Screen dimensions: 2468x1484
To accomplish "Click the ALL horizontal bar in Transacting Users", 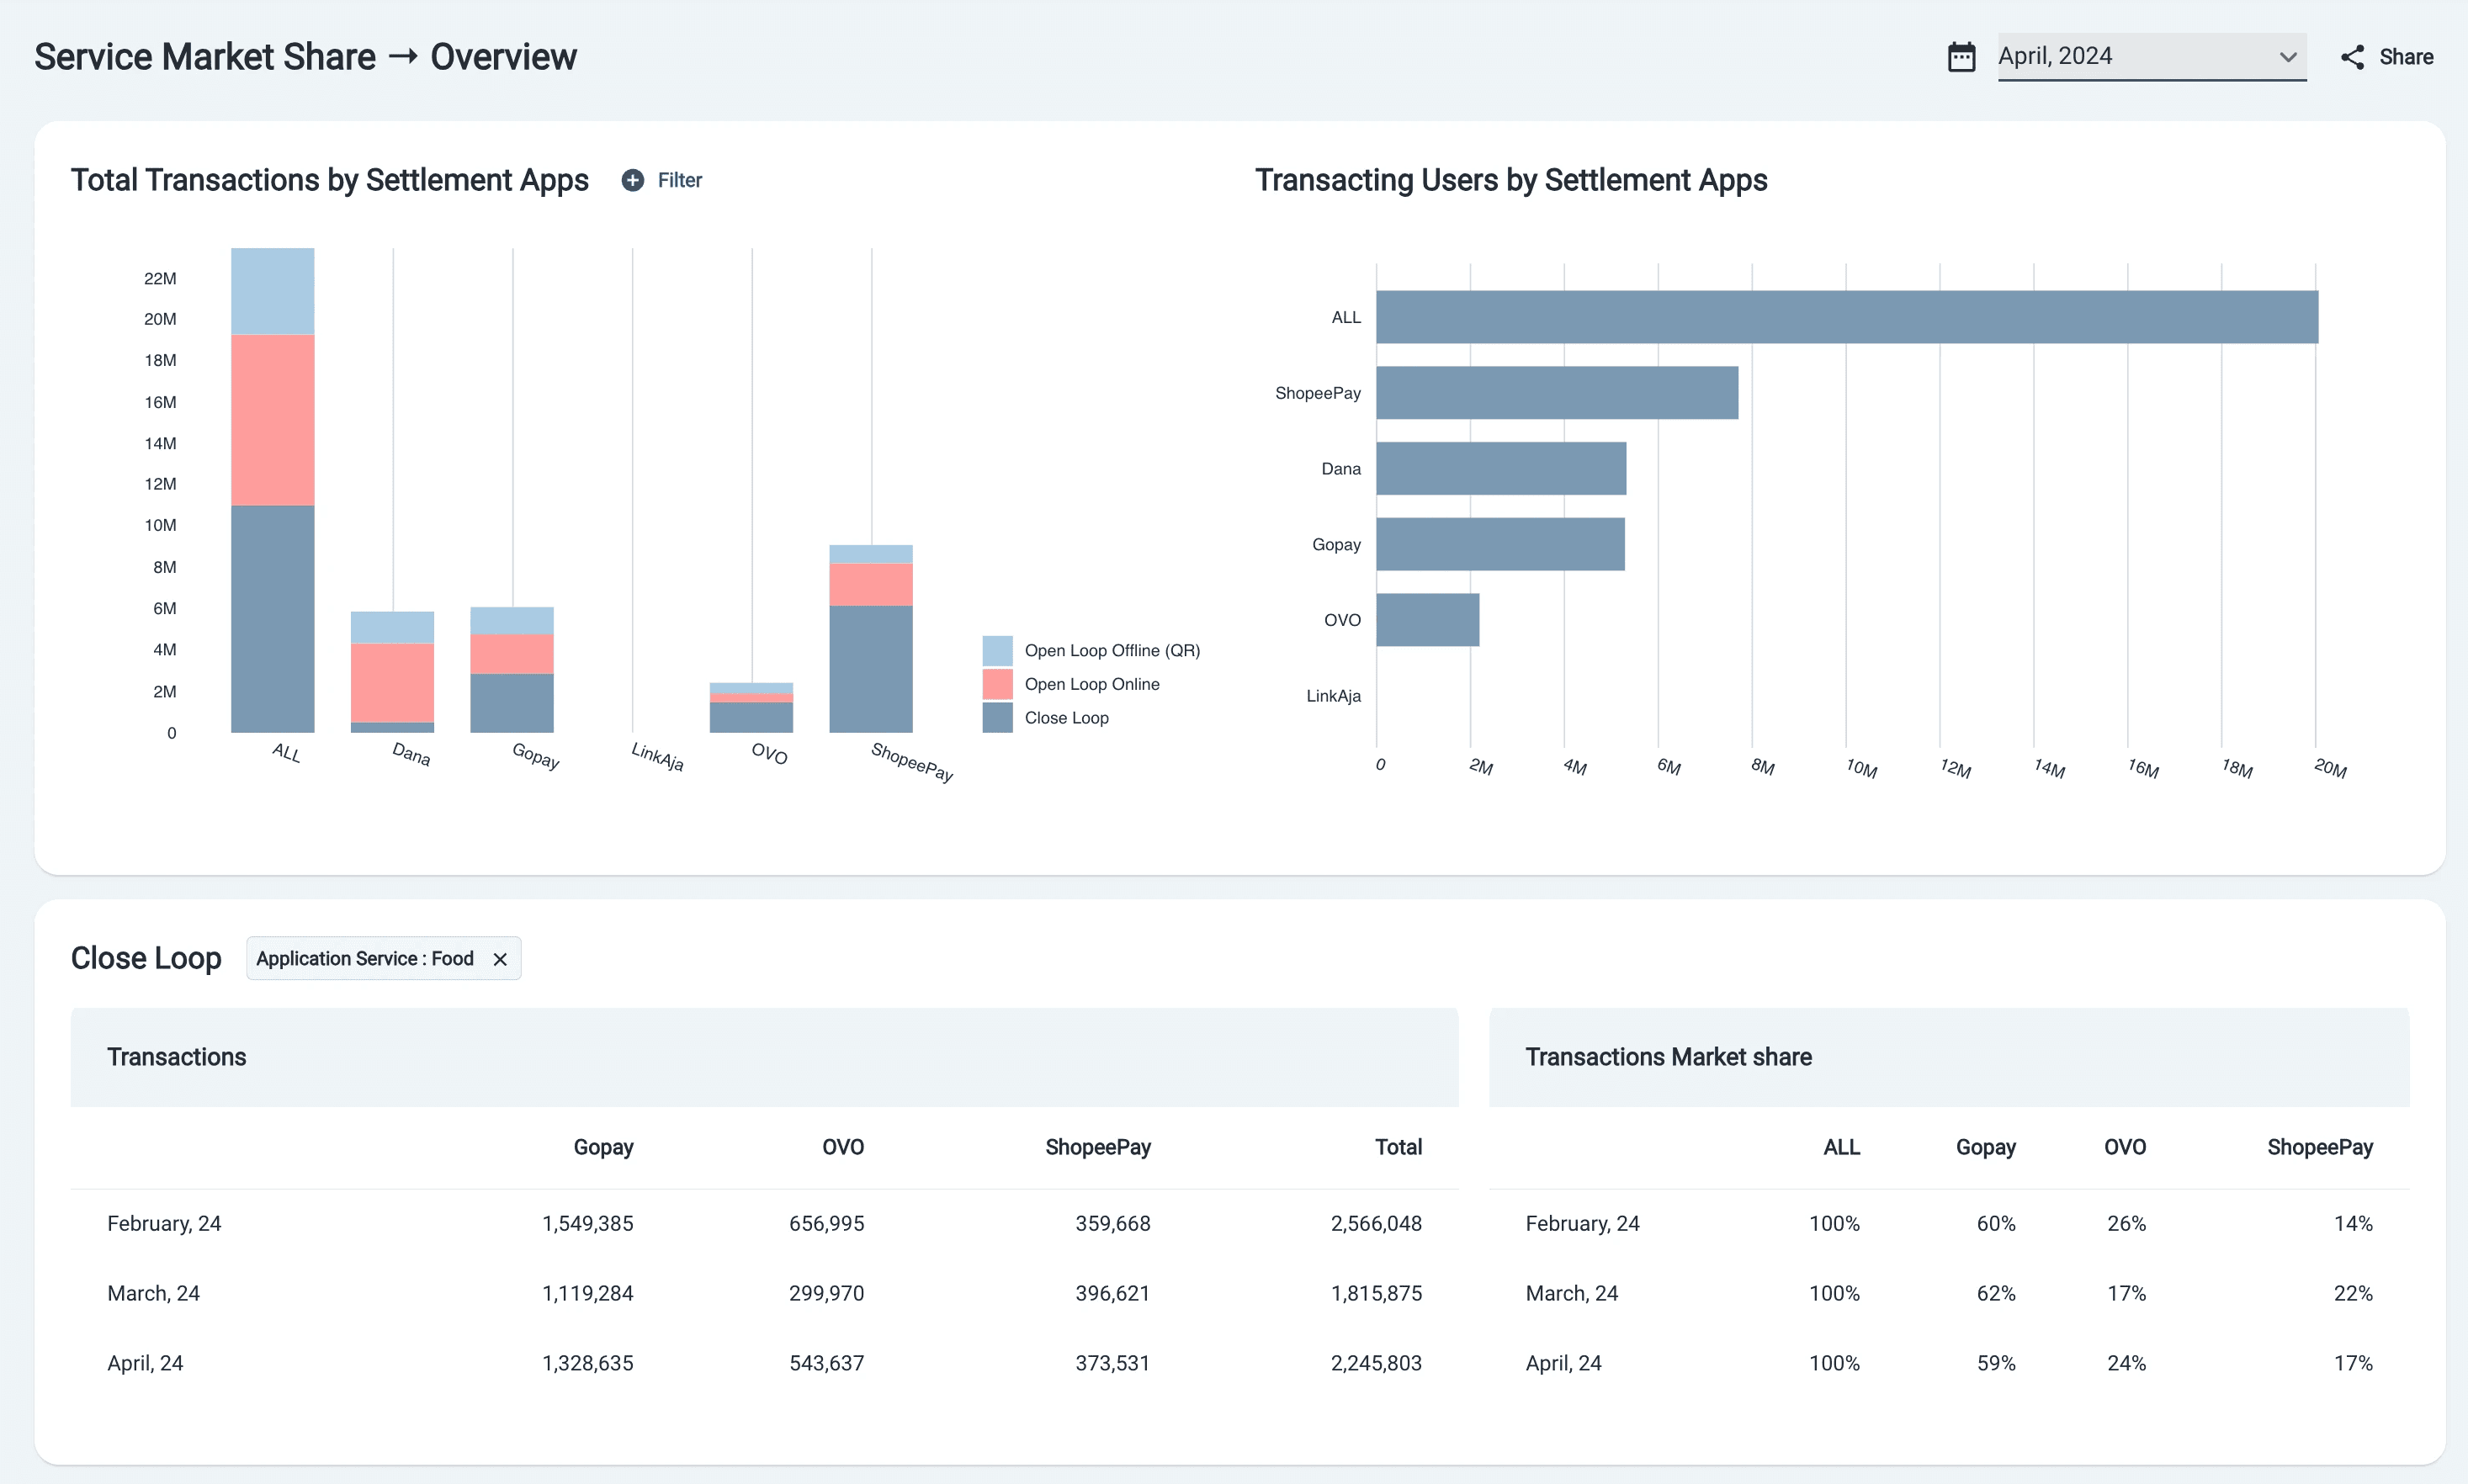I will pos(1847,317).
